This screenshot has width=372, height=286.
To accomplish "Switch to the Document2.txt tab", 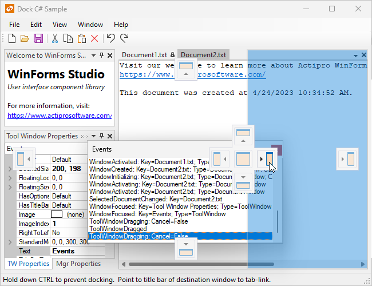I will pyautogui.click(x=204, y=55).
